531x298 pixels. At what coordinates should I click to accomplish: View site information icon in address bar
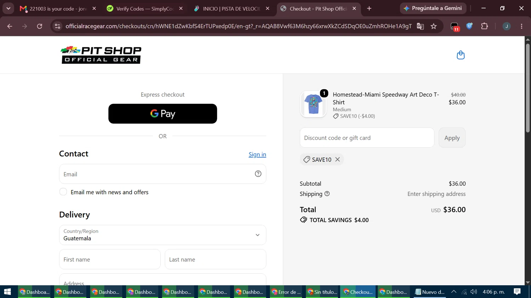57,26
